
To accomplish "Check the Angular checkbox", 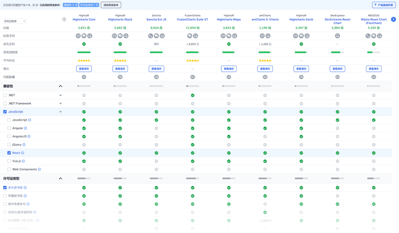I will click(9, 128).
